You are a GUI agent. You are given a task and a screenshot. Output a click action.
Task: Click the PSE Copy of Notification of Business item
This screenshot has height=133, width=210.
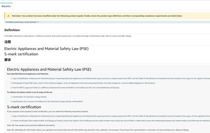[110, 79]
